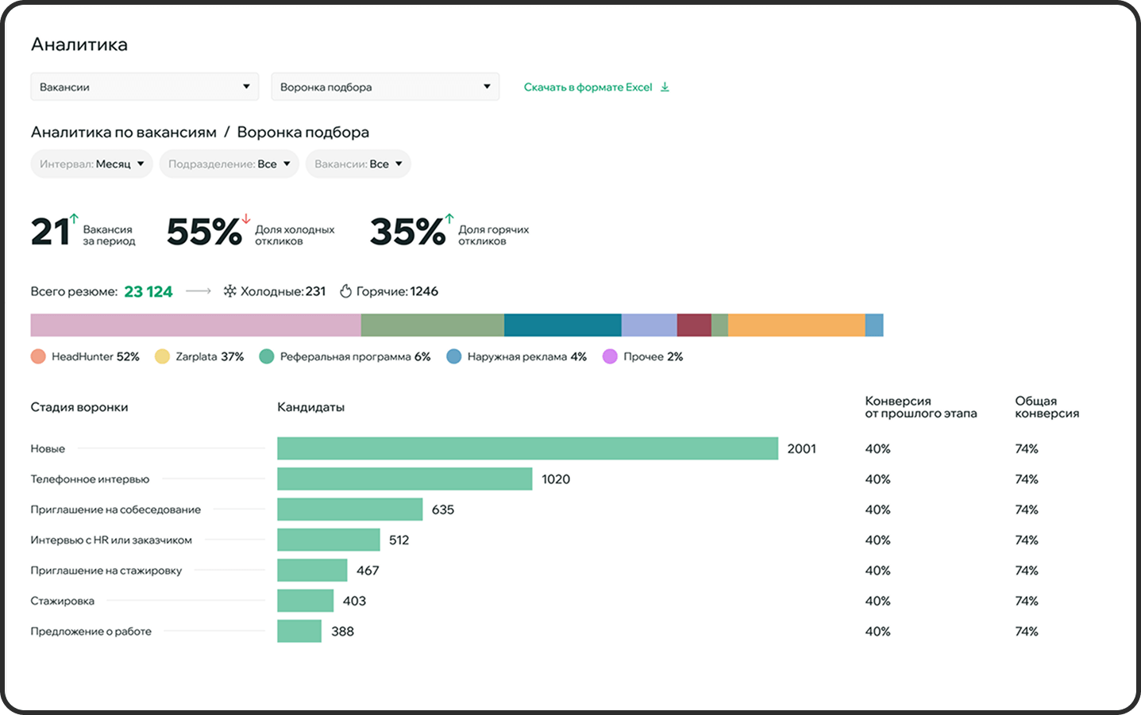Viewport: 1141px width, 715px height.
Task: Click the HeadHunter legend circle
Action: pyautogui.click(x=38, y=356)
